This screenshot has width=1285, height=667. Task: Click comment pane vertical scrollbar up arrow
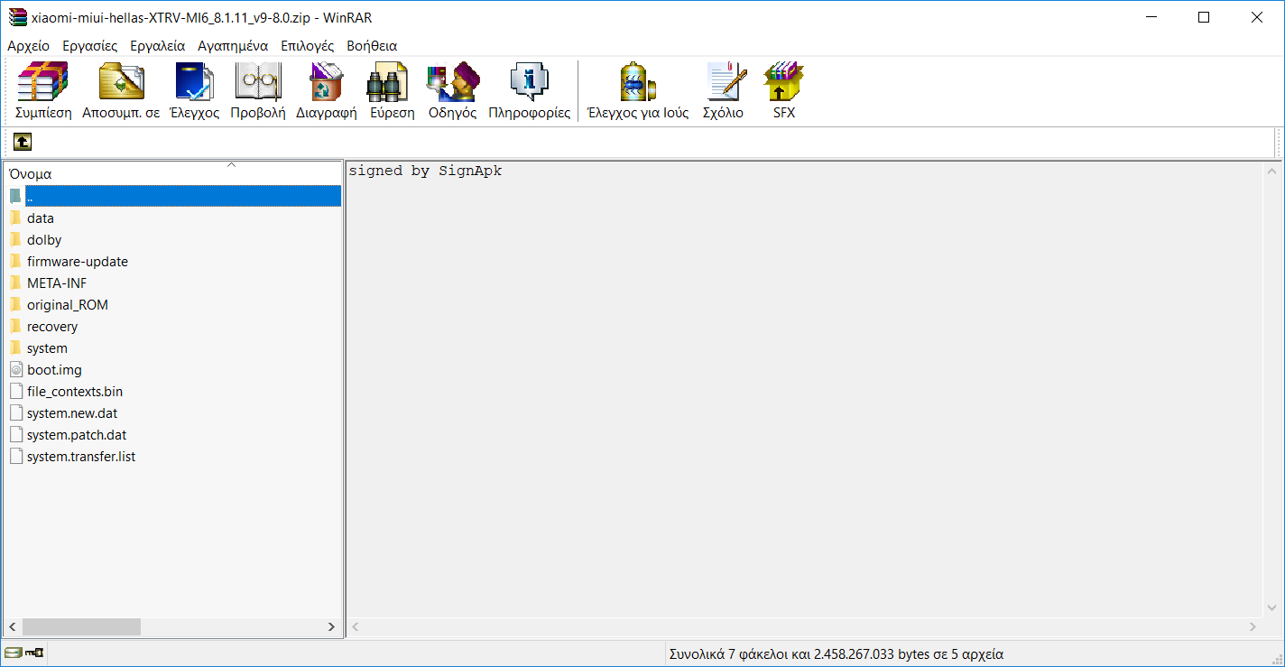pyautogui.click(x=1271, y=171)
